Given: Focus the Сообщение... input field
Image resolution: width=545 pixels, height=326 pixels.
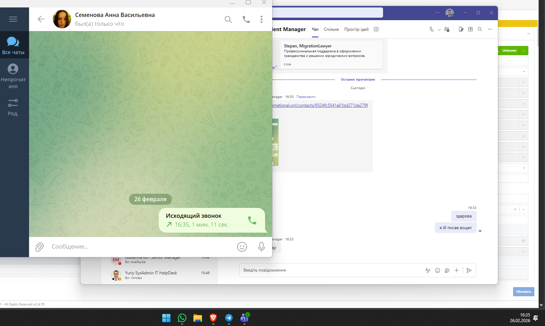Looking at the screenshot, I should pyautogui.click(x=142, y=246).
